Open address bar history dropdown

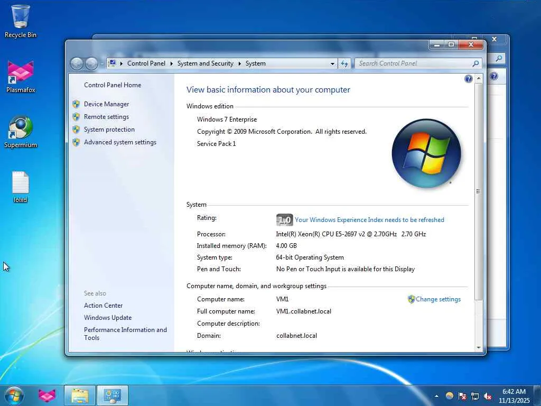[332, 64]
